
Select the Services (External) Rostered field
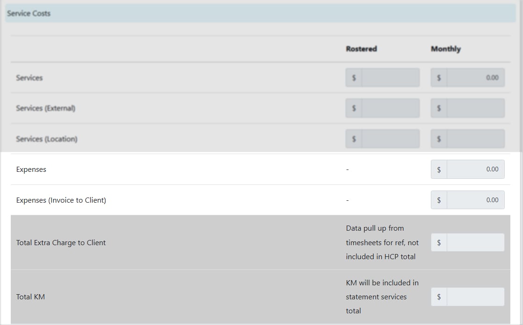point(391,108)
